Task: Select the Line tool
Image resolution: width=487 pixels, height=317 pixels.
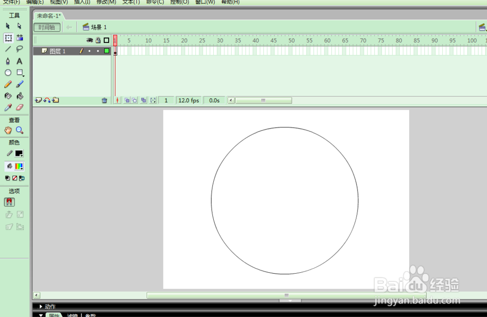Action: click(8, 49)
